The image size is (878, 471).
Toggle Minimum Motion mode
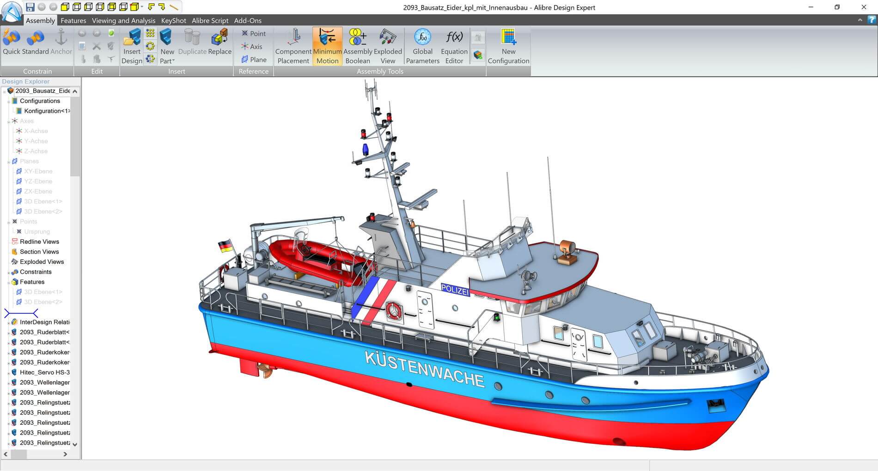coord(327,46)
